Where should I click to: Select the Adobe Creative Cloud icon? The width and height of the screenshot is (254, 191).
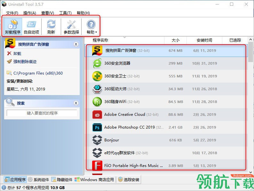coord(97,115)
